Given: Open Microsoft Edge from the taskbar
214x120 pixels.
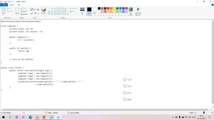Looking at the screenshot, I should pos(30,117).
